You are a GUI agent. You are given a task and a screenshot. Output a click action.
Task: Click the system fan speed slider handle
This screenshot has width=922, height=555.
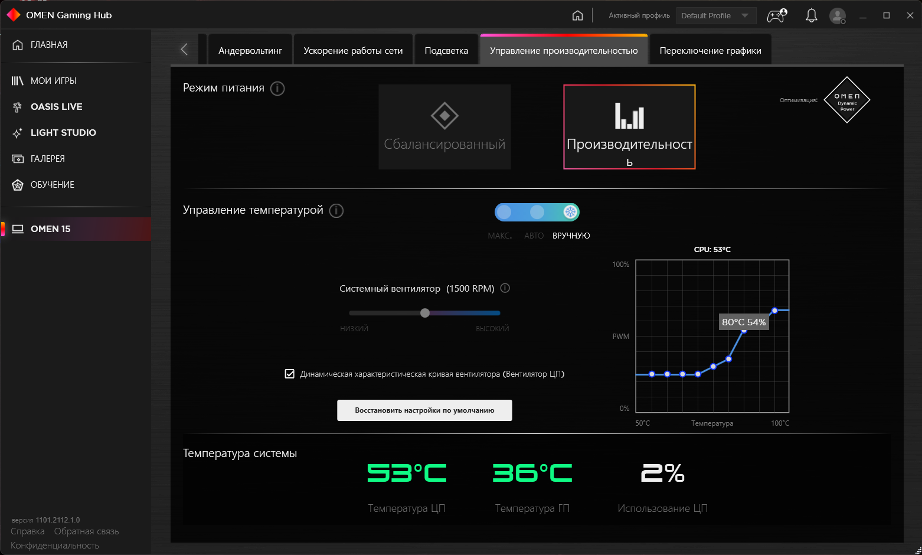425,313
